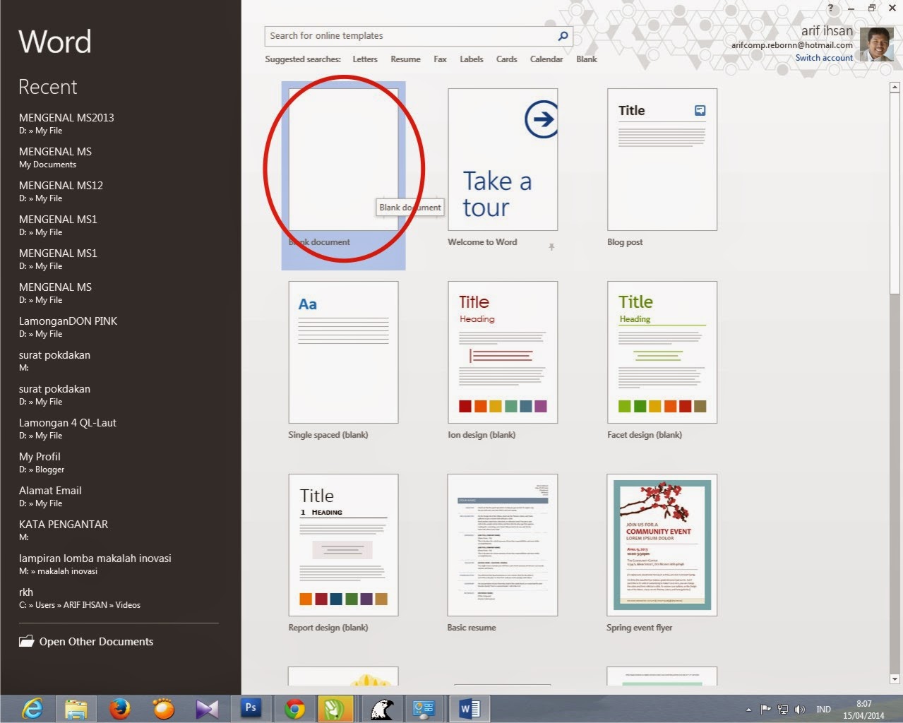This screenshot has width=903, height=723.
Task: Click the Switch account link
Action: pyautogui.click(x=824, y=58)
